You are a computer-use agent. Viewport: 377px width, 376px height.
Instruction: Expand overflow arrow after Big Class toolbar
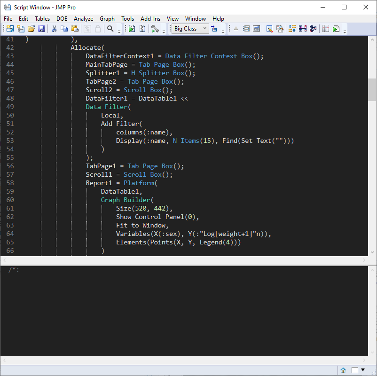point(223,32)
